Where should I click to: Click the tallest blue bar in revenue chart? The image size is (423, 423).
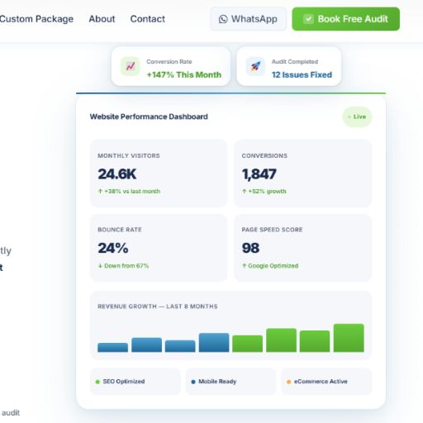pyautogui.click(x=214, y=343)
